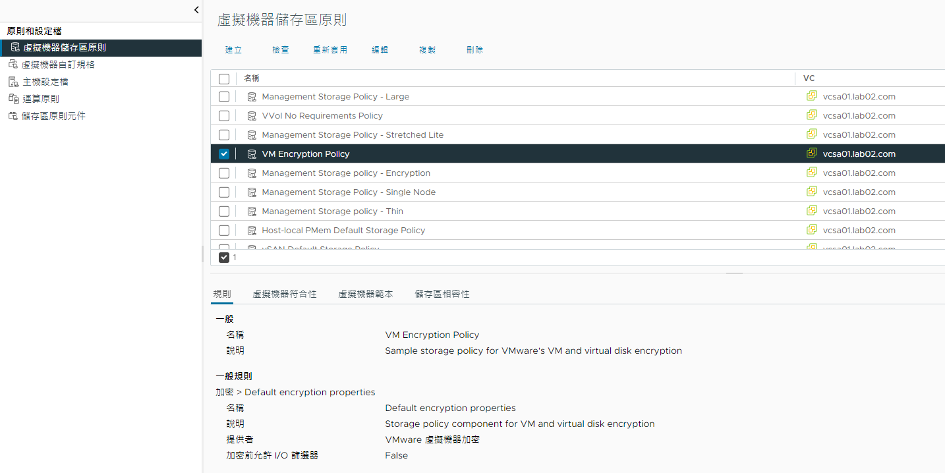The image size is (945, 473).
Task: Open 儲存區原則元件 in sidebar
Action: [x=53, y=116]
